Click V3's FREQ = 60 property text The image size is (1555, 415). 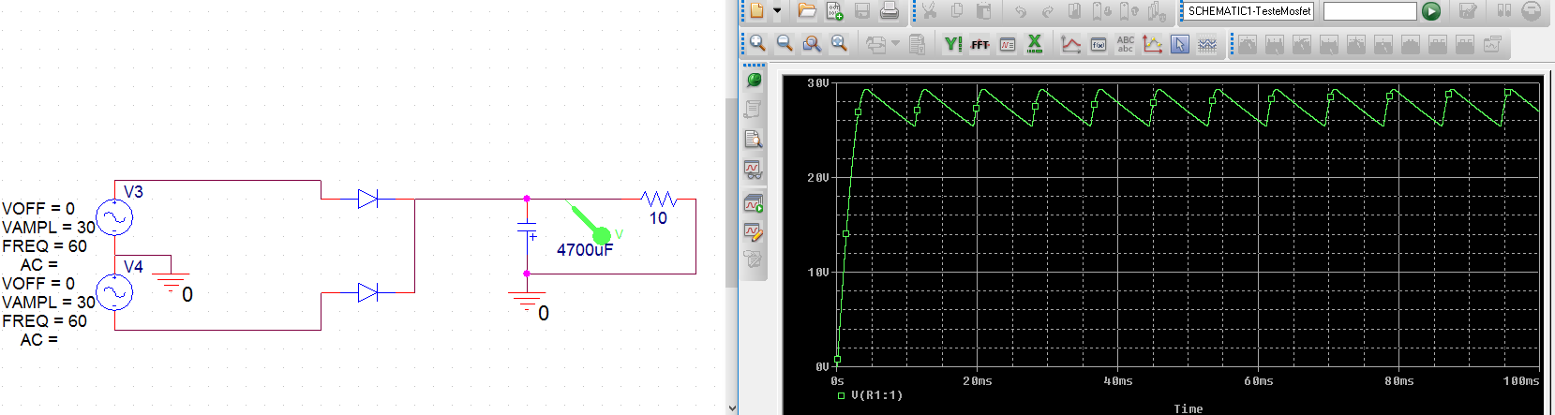pyautogui.click(x=45, y=246)
